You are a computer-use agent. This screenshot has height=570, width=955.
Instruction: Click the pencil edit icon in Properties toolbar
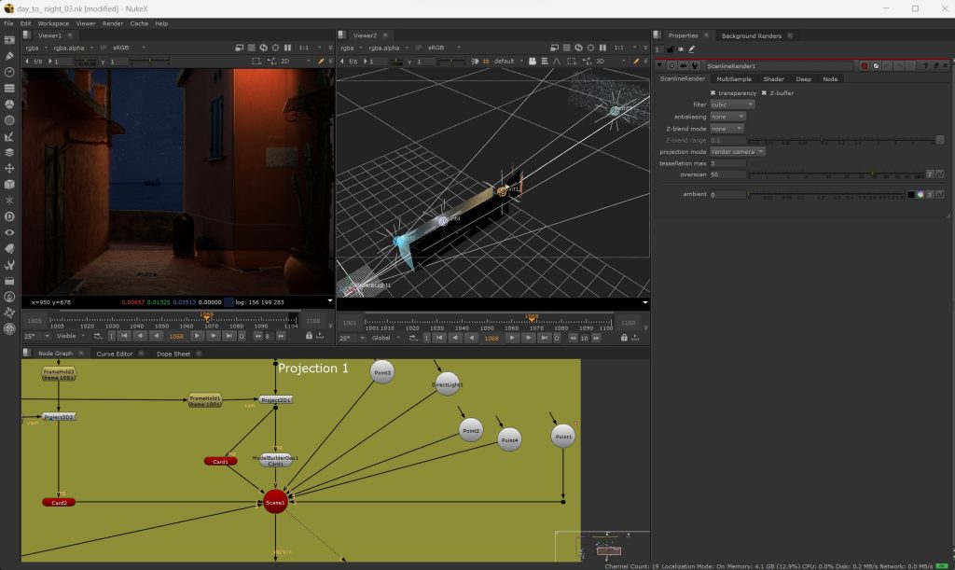pos(691,49)
